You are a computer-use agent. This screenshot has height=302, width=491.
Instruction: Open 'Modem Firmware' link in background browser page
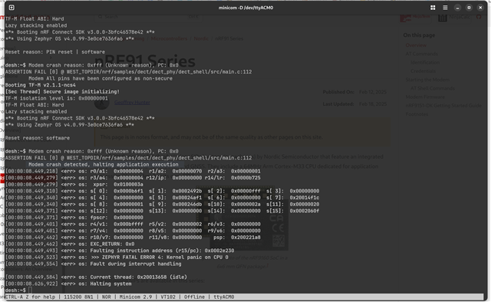pyautogui.click(x=425, y=97)
